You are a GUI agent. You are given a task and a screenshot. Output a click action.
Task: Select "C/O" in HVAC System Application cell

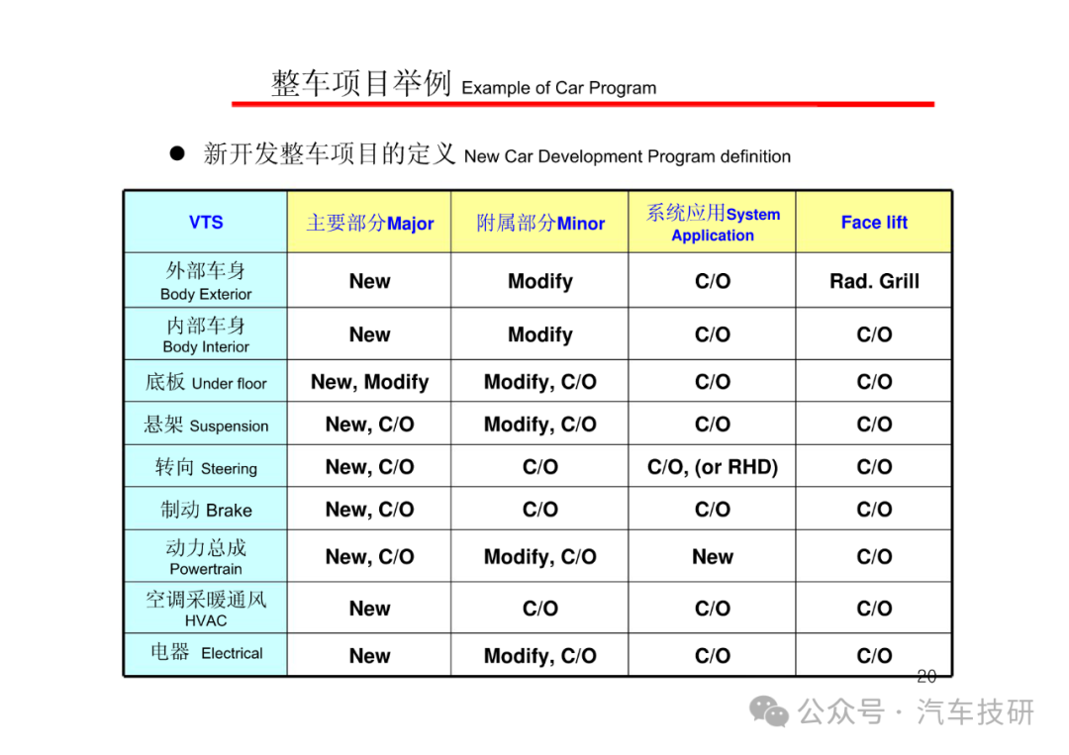coord(713,609)
